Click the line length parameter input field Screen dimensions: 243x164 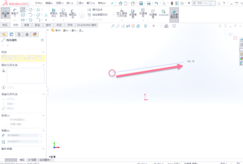point(23,135)
